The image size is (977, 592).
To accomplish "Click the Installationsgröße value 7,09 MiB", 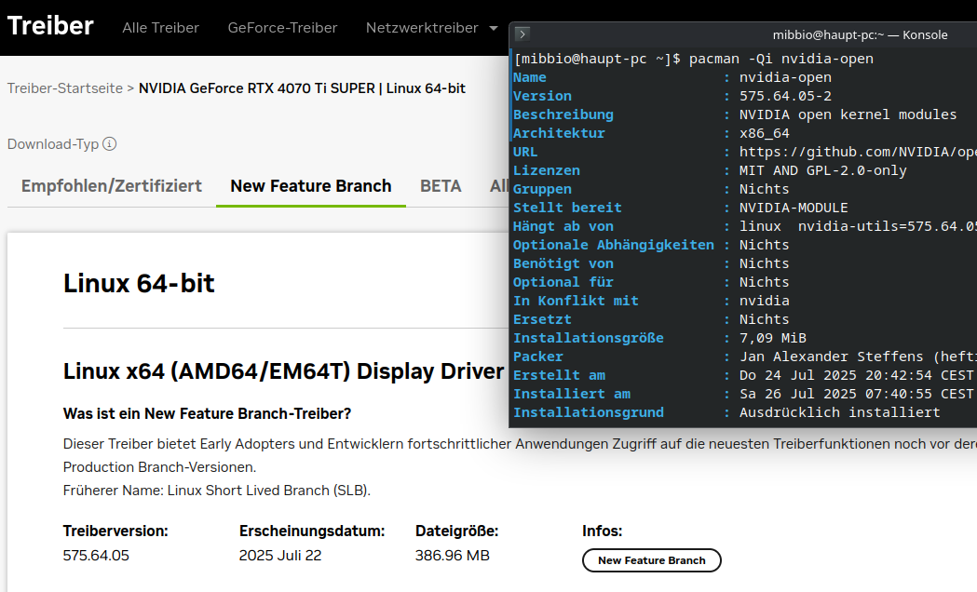I will (x=773, y=338).
